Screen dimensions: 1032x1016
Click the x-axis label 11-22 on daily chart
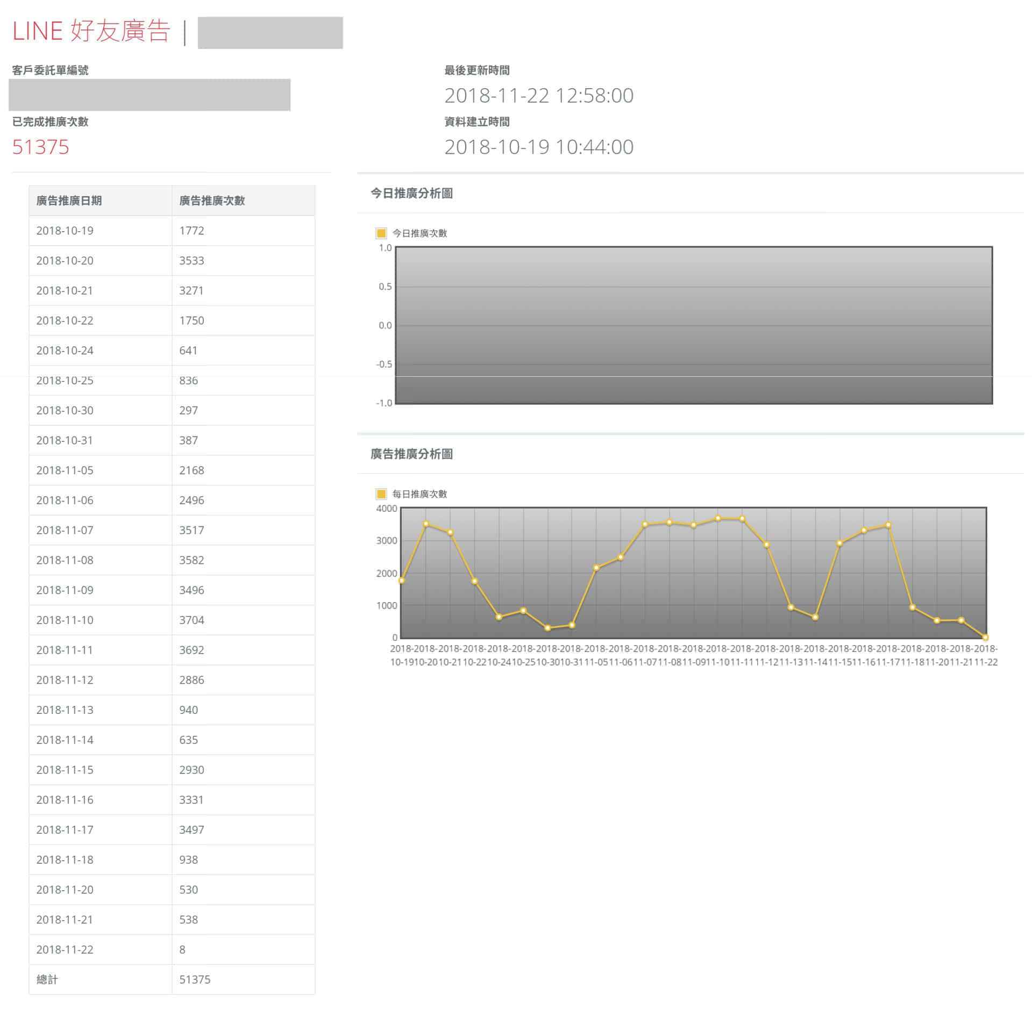point(986,663)
